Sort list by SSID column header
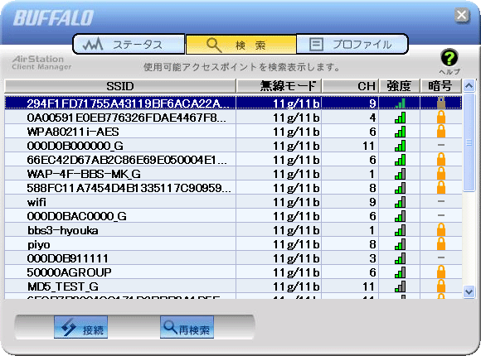Screen dimensions: 481x356 [x=120, y=86]
